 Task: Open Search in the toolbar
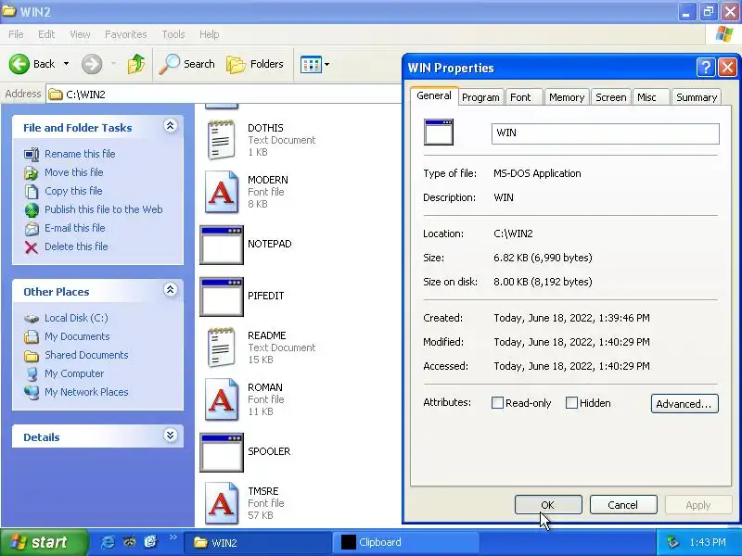(x=187, y=64)
